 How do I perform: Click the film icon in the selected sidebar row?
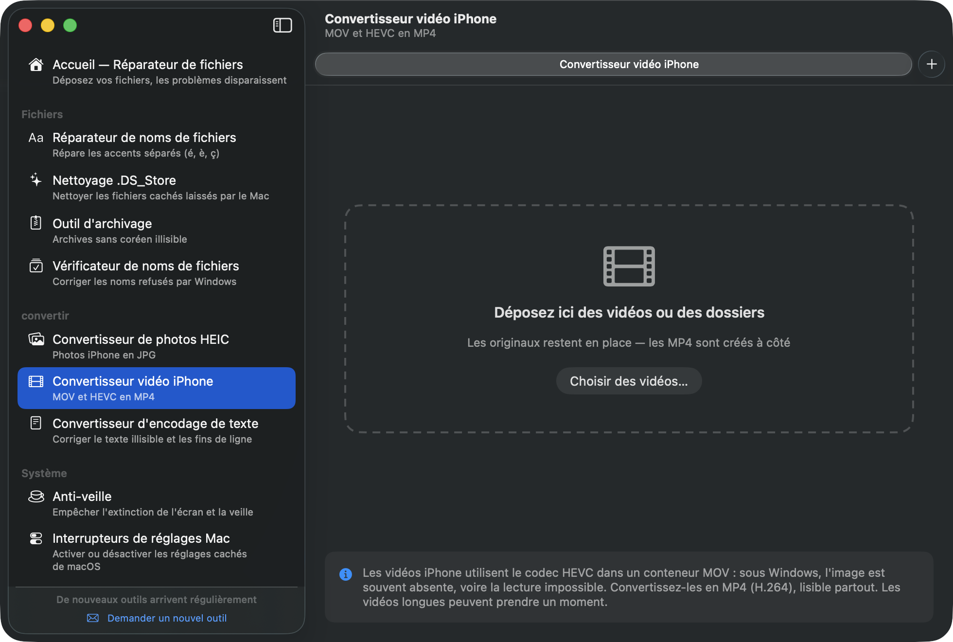pos(36,381)
